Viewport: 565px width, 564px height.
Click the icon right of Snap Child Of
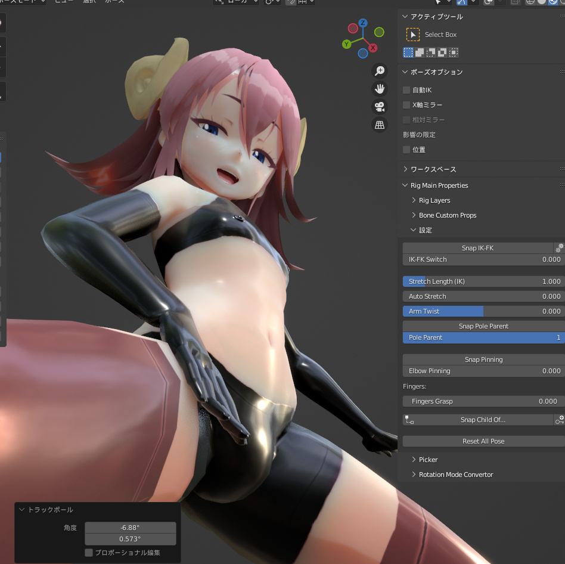point(559,420)
